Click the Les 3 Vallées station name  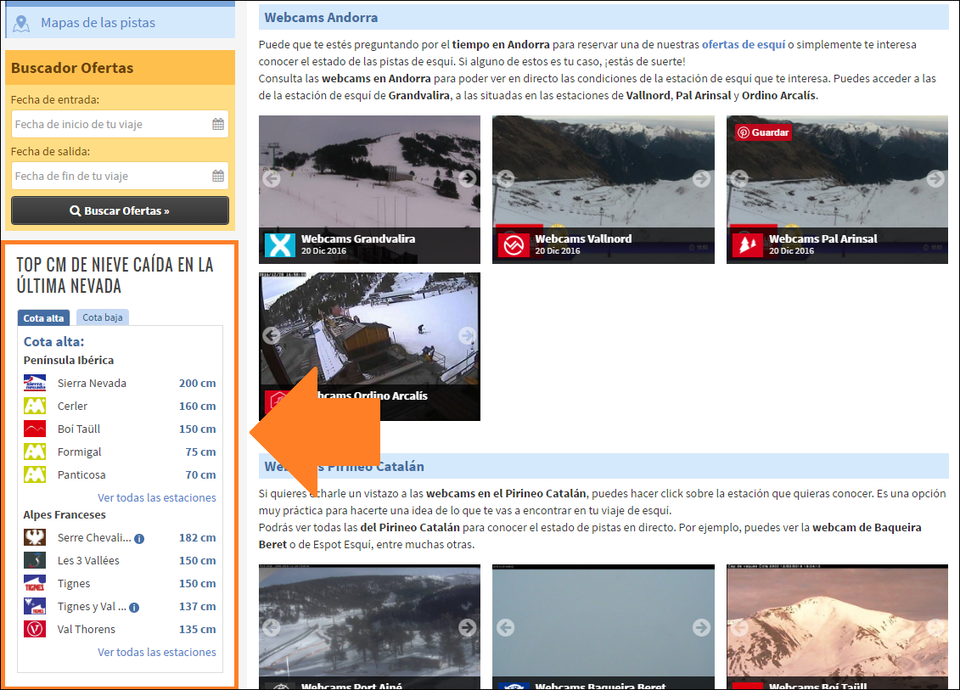[x=88, y=561]
